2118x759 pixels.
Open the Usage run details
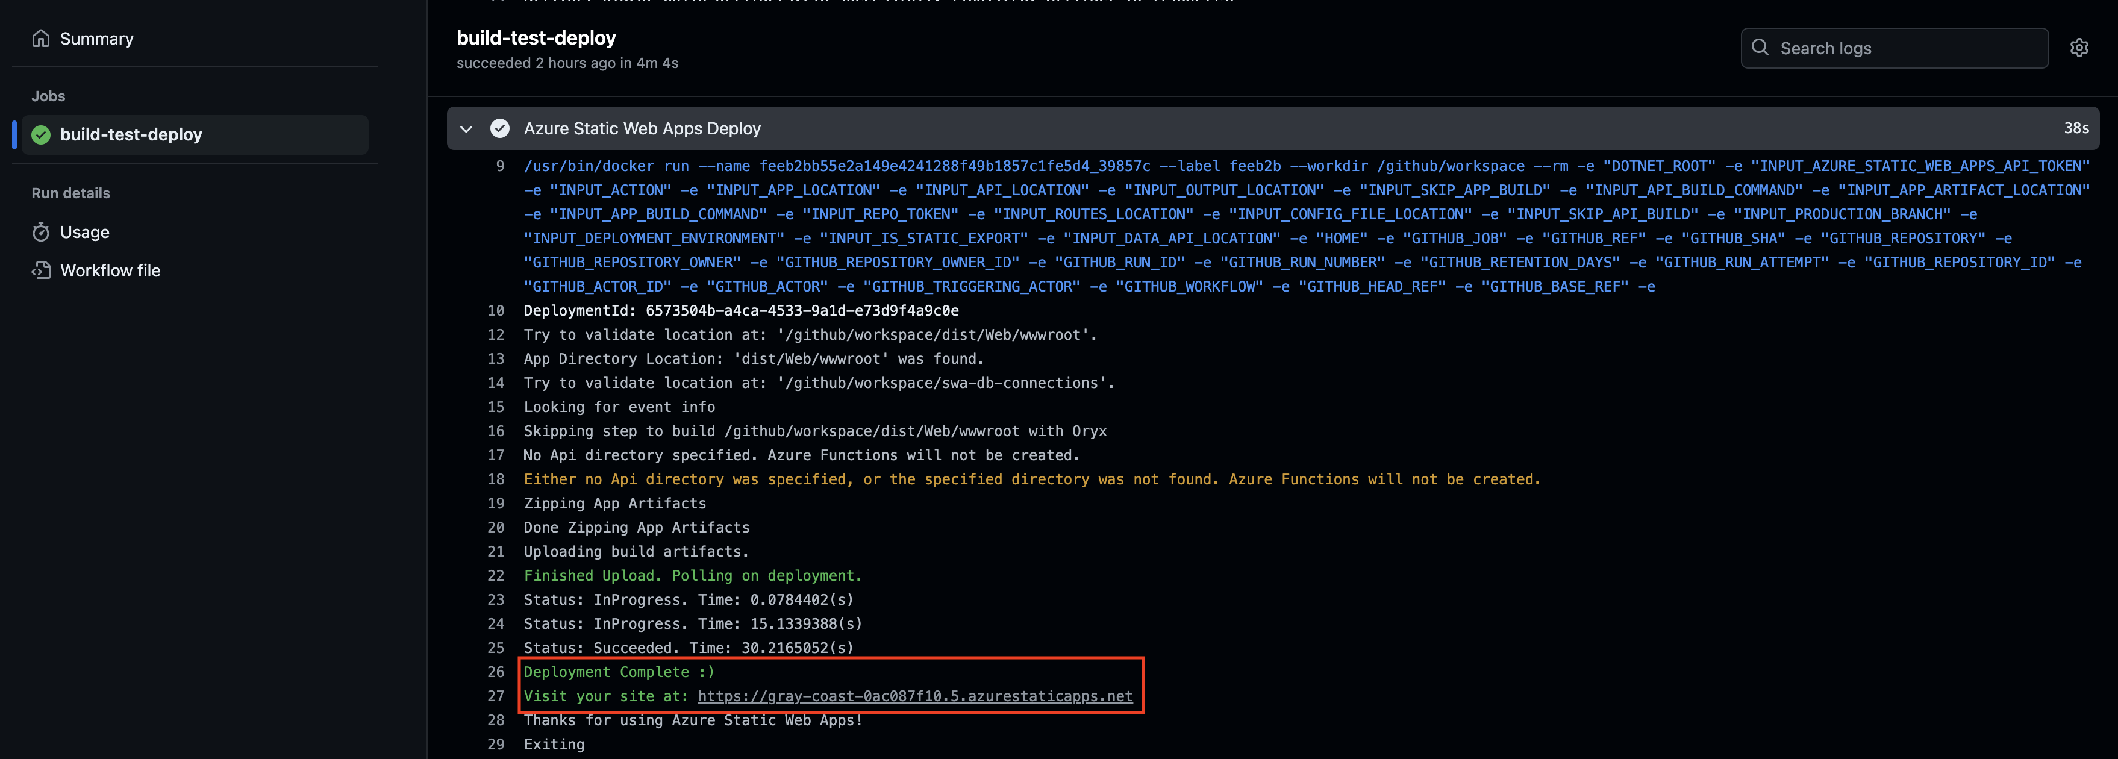click(85, 232)
